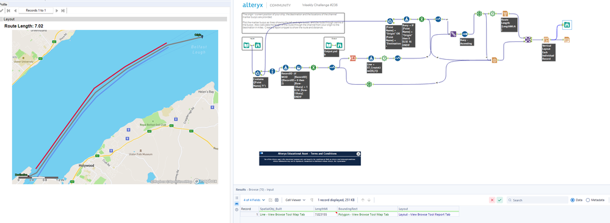Open the 4 of 4 Fields dropdown
Screen dimensions: 610x223
tap(254, 200)
